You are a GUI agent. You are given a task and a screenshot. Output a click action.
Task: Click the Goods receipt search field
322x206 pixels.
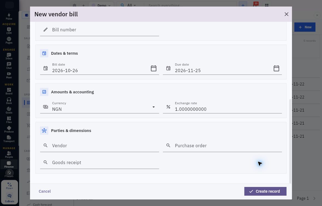[100, 162]
